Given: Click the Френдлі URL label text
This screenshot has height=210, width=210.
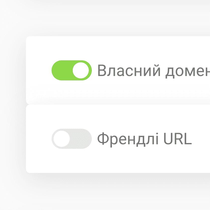Looking at the screenshot, I should (x=144, y=139).
